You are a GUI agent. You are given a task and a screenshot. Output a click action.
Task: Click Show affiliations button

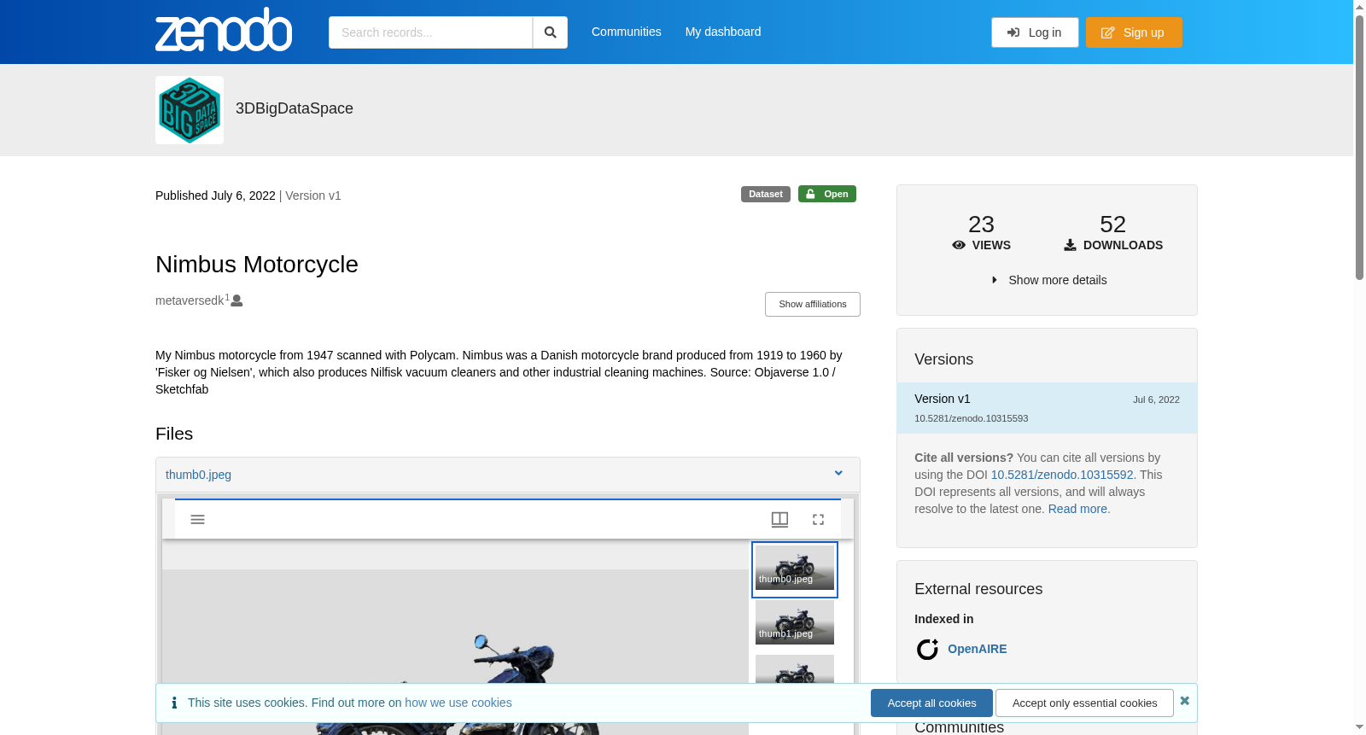tap(813, 305)
